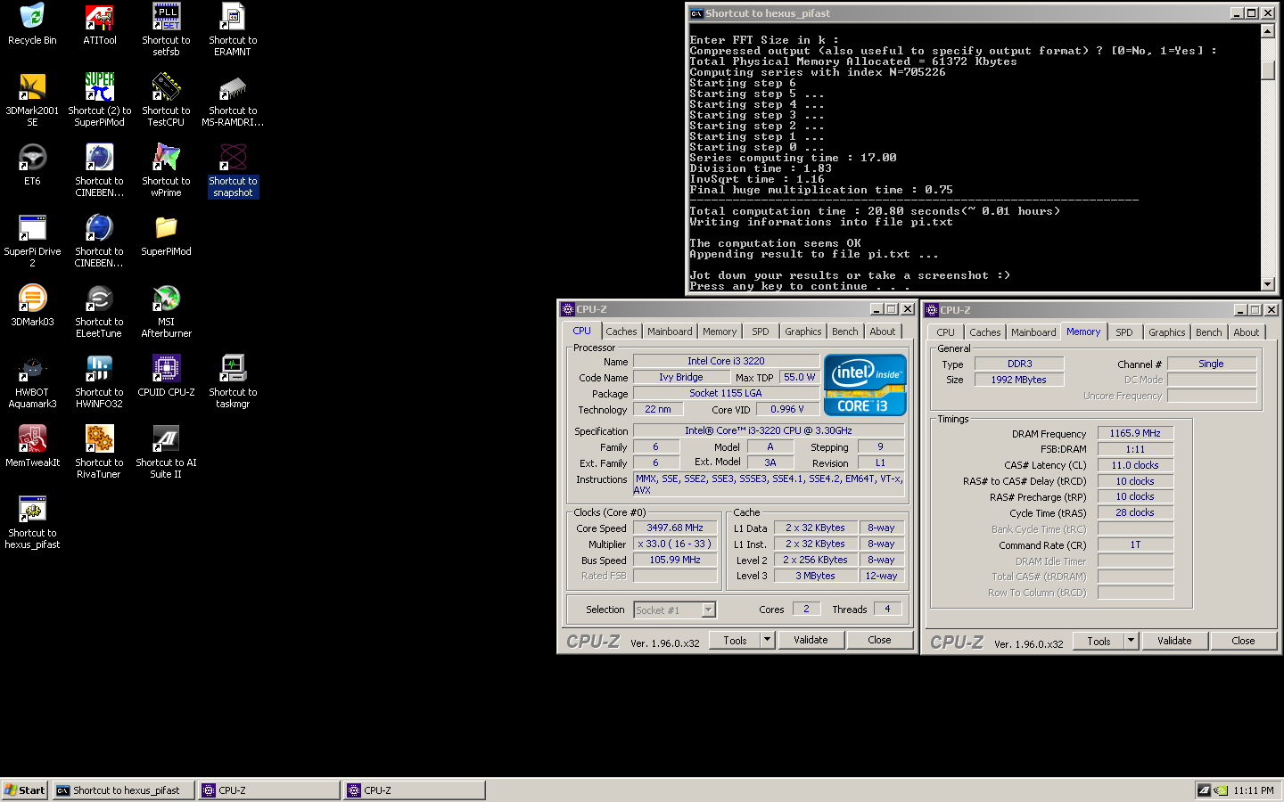This screenshot has width=1284, height=802.
Task: Open the Socket #1 selection dropdown
Action: tap(708, 610)
